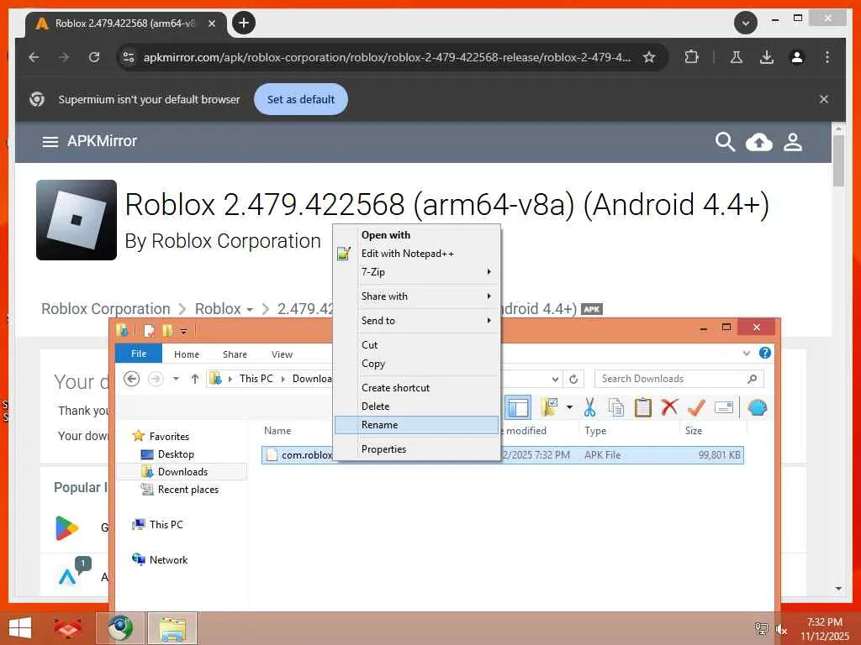Viewport: 861px width, 645px height.
Task: Choose Rename from the context menu
Action: pyautogui.click(x=417, y=425)
